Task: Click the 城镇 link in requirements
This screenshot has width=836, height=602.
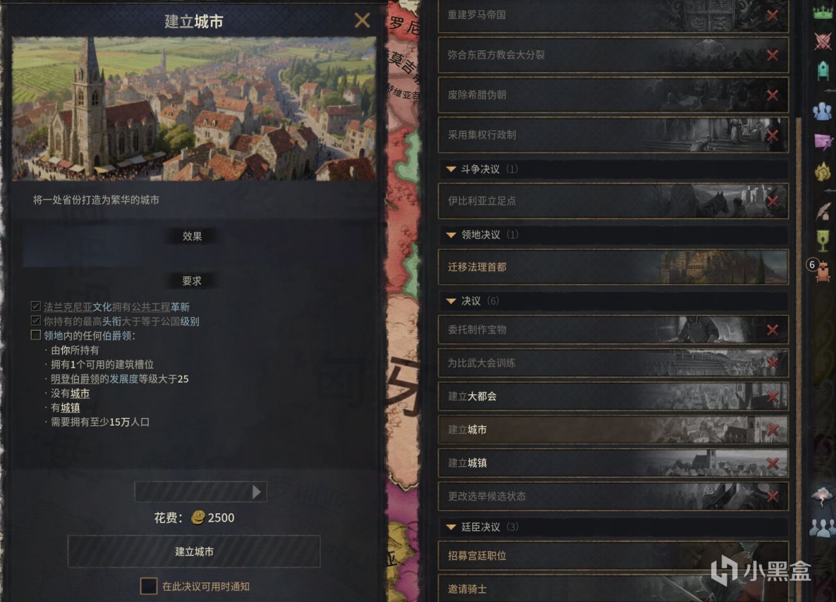Action: [x=71, y=408]
